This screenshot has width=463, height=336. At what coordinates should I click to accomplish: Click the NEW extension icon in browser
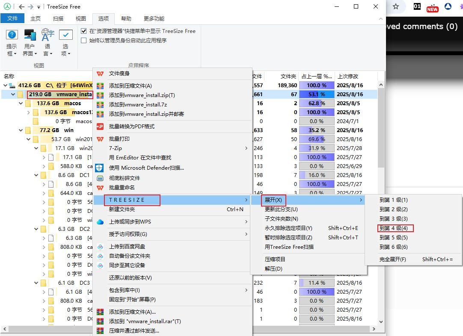click(x=432, y=8)
